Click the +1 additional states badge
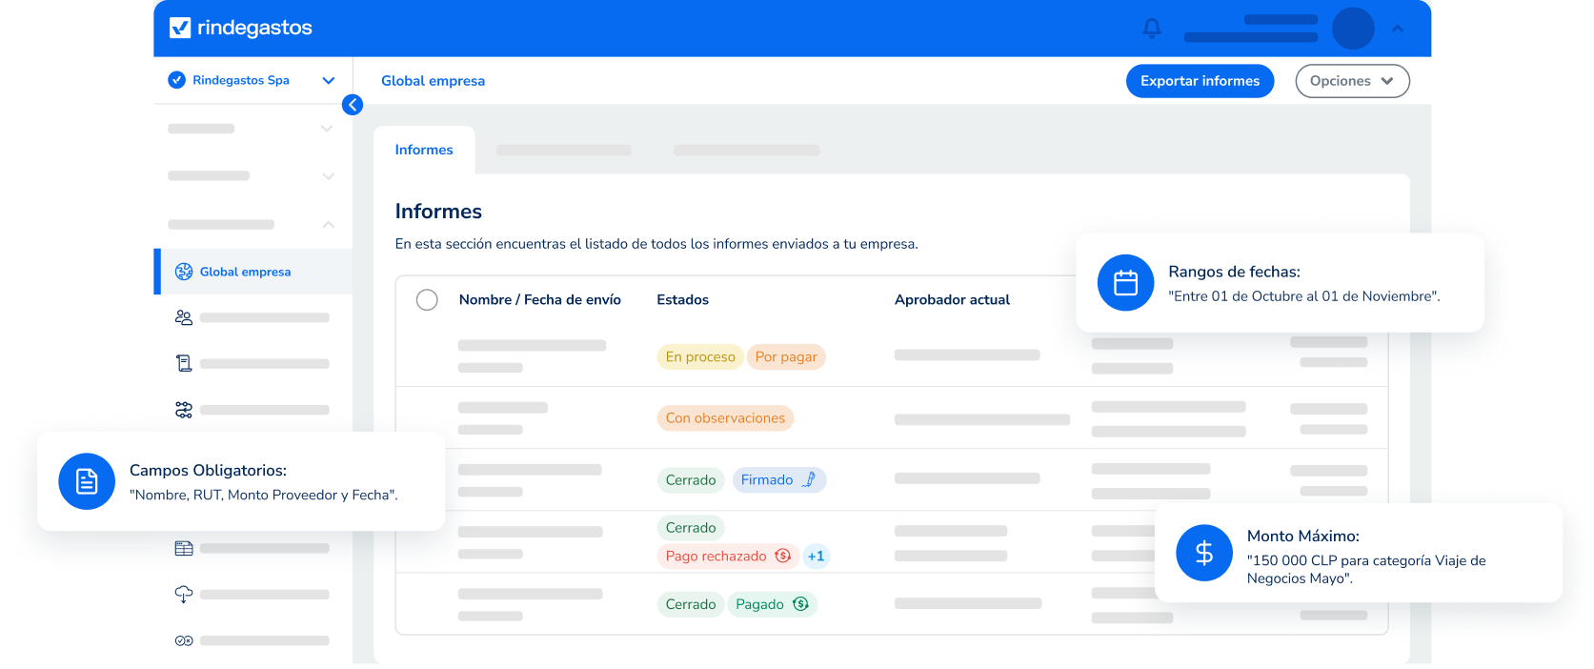The width and height of the screenshot is (1594, 669). coord(816,557)
